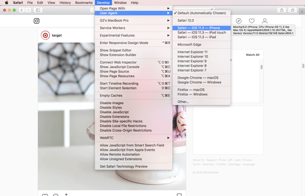Click Show Page Source
305x196 pixels.
tap(133, 71)
